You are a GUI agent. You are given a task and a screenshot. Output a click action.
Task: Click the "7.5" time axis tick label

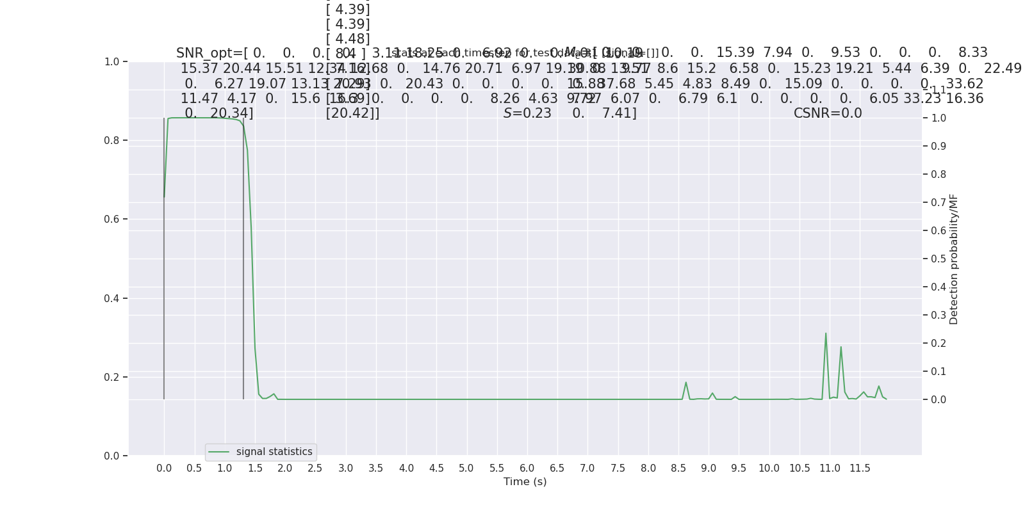point(618,468)
